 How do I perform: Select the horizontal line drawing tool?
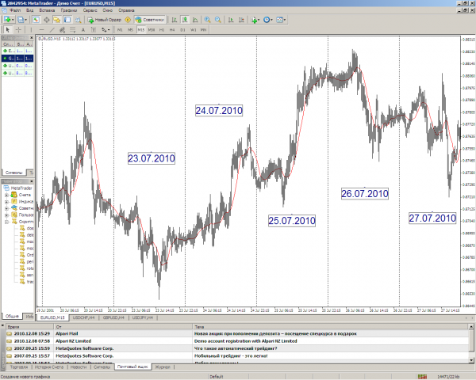pyautogui.click(x=41, y=30)
